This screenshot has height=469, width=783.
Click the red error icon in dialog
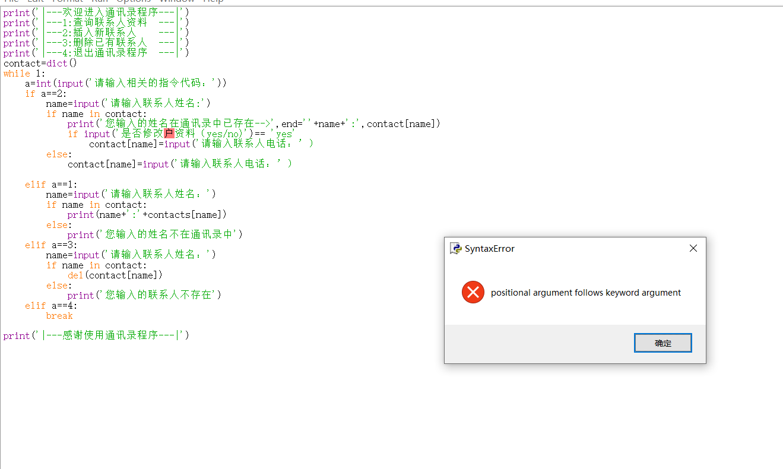tap(473, 292)
